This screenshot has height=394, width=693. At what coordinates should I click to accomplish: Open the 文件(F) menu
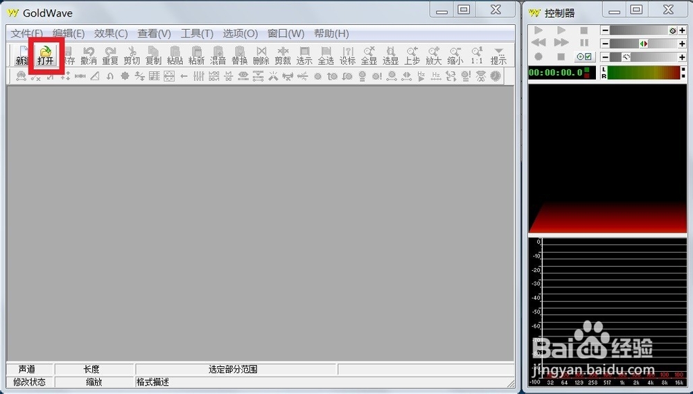coord(27,33)
